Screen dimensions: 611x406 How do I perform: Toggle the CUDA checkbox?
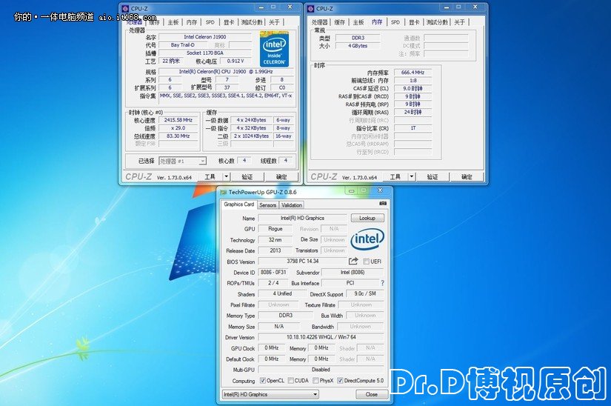click(291, 381)
